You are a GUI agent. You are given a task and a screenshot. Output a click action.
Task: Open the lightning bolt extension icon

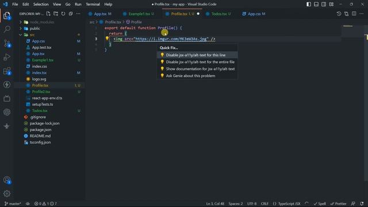pos(7,85)
